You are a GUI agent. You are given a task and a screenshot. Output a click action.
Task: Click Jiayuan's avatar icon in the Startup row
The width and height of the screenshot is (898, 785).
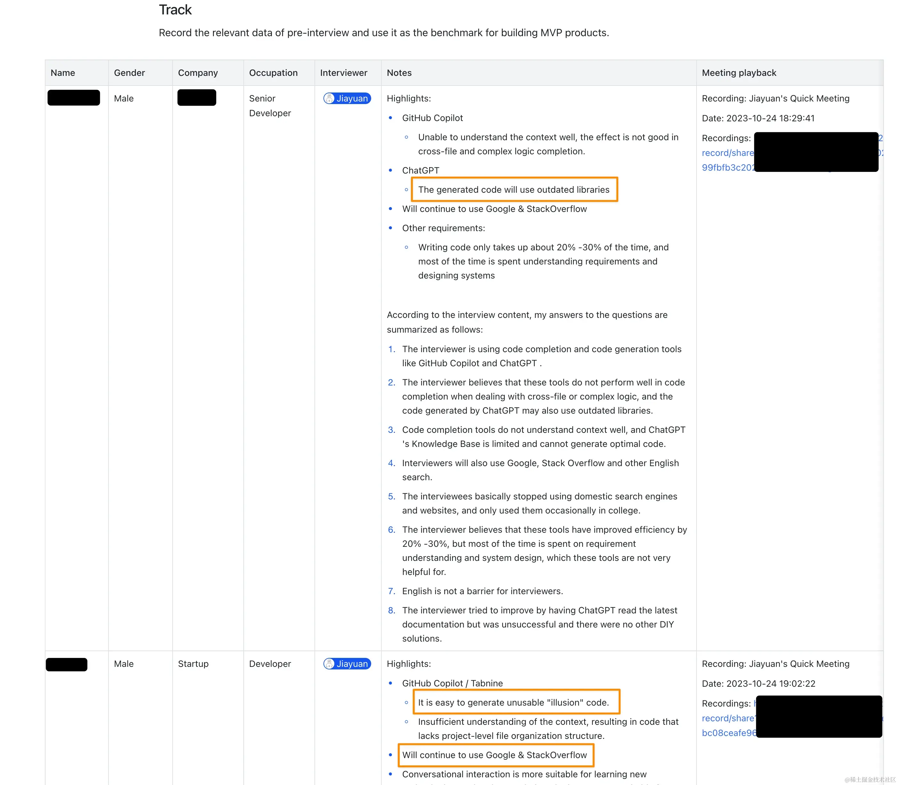(x=329, y=664)
